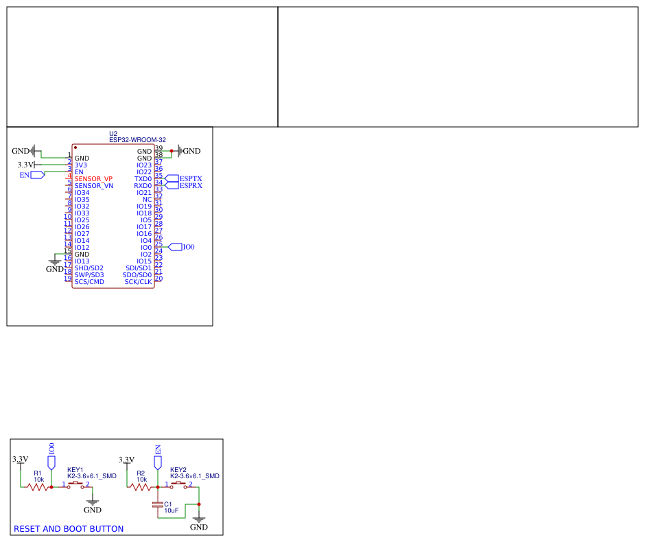Viewport: 645px width, 542px height.
Task: Select the SCS/CMD pin name
Action: [89, 282]
